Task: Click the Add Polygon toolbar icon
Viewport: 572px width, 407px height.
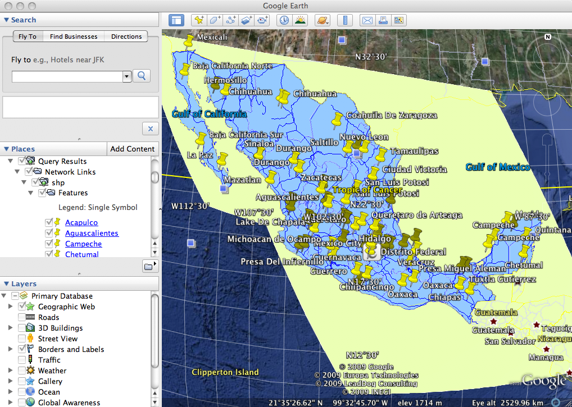Action: click(215, 20)
